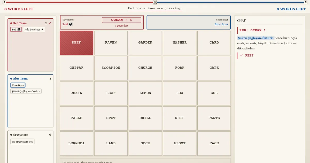The height and width of the screenshot is (163, 310).
Task: Select the LEAF card
Action: 111,93
